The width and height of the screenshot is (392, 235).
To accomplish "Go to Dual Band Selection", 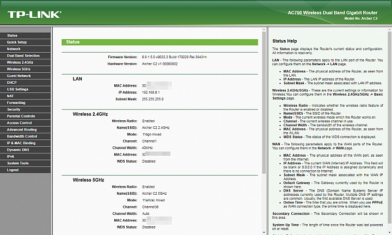I will tap(25, 55).
